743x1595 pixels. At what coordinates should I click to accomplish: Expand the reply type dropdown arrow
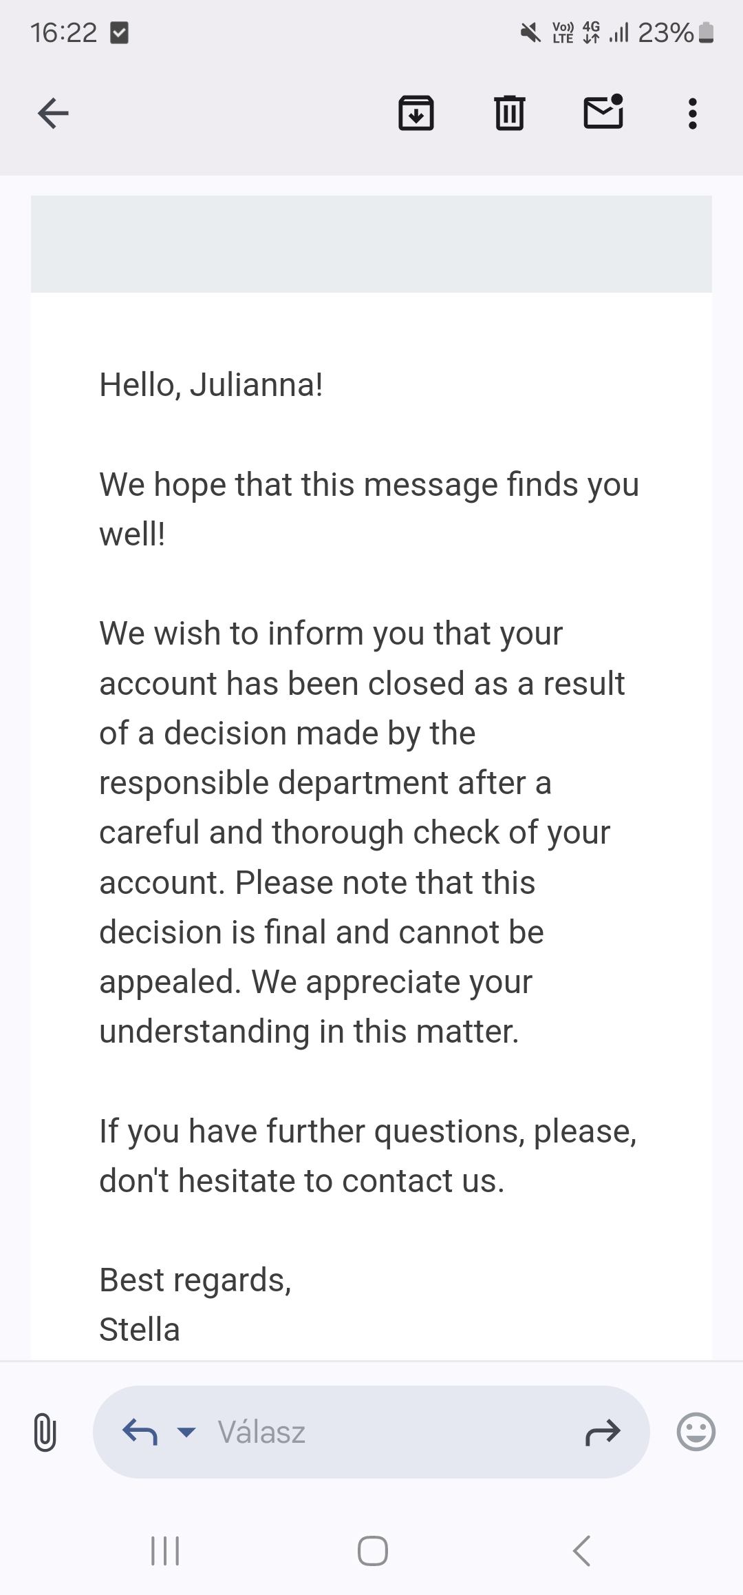coord(186,1432)
